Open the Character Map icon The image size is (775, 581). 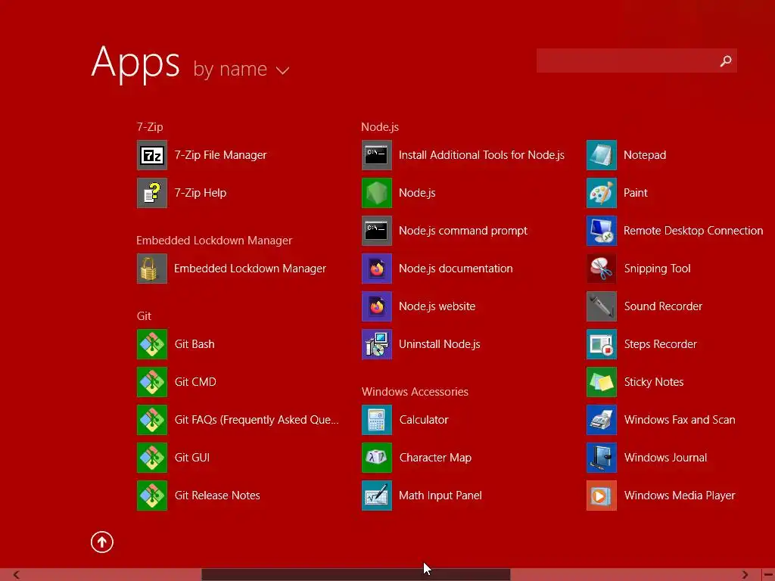(377, 458)
